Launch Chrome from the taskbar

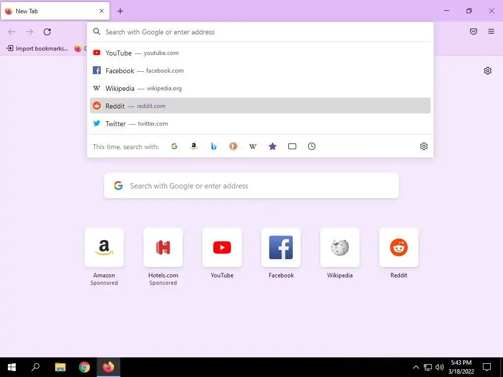pos(84,367)
